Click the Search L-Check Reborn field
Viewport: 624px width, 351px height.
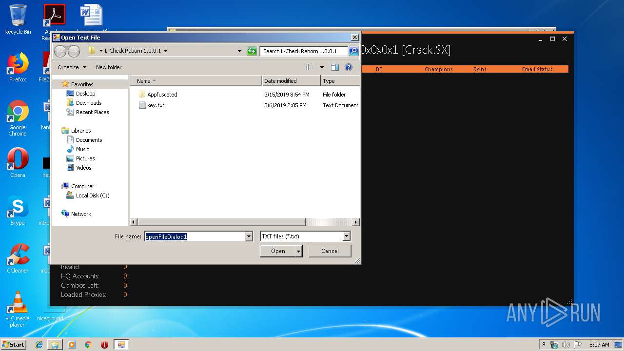(x=304, y=51)
